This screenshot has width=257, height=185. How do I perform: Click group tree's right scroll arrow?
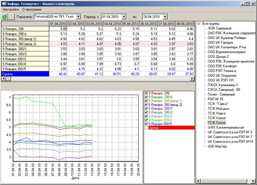[x=253, y=181]
